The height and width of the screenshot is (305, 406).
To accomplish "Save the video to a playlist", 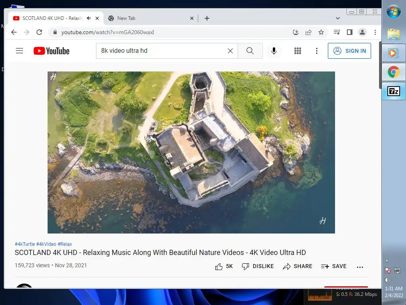I will coord(333,266).
